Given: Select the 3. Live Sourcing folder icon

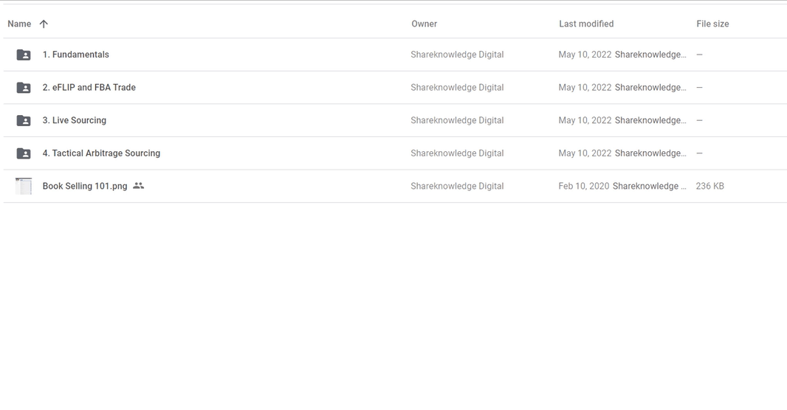Looking at the screenshot, I should click(x=24, y=120).
